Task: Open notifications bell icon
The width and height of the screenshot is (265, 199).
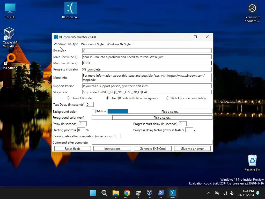Action: coord(258,193)
